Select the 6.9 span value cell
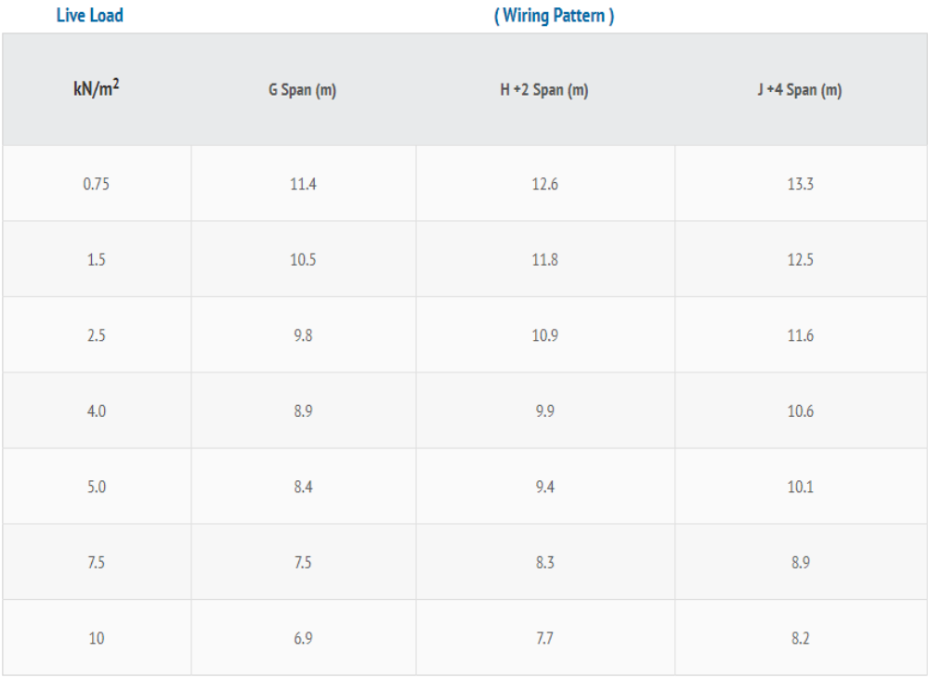The width and height of the screenshot is (928, 678). pyautogui.click(x=303, y=638)
